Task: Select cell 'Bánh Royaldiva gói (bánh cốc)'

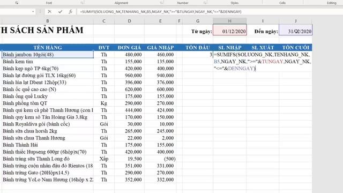Action: coord(48,124)
